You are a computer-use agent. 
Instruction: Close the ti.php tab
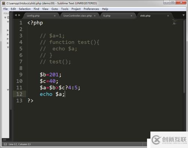tap(131, 16)
